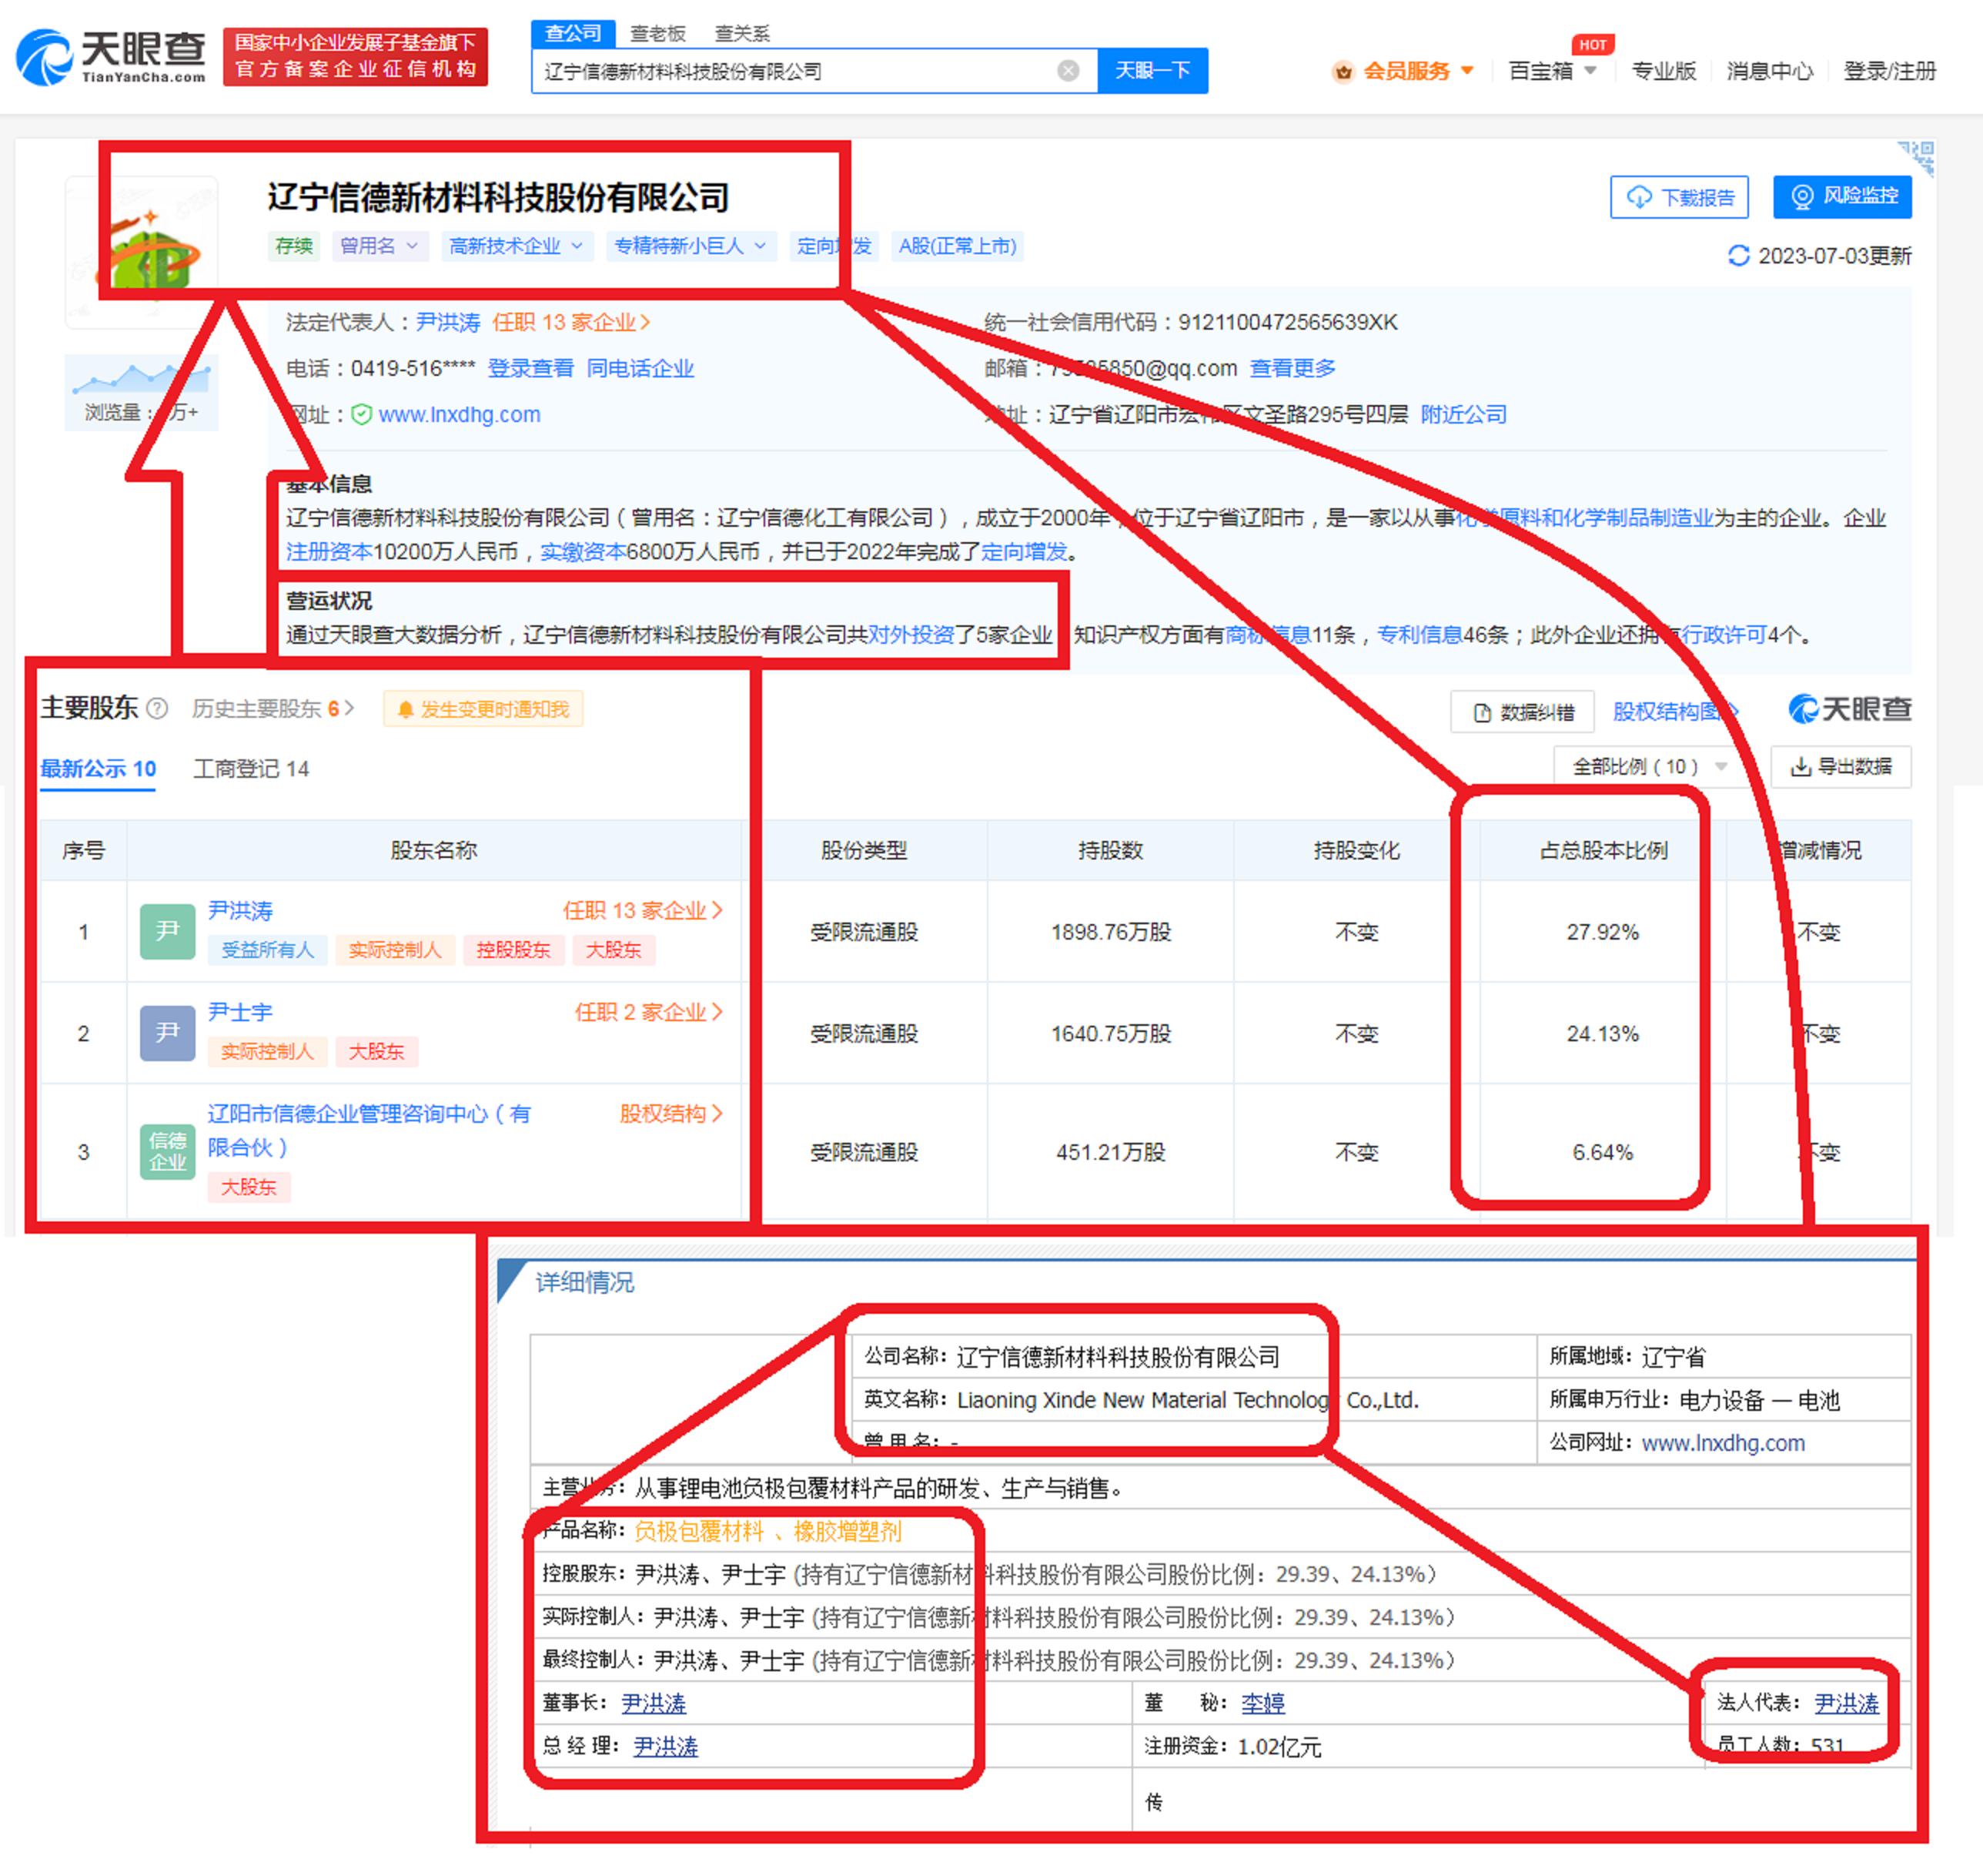Screen dimensions: 1983x1876
Task: Switch to the 工商登记 14 tab
Action: [x=251, y=769]
